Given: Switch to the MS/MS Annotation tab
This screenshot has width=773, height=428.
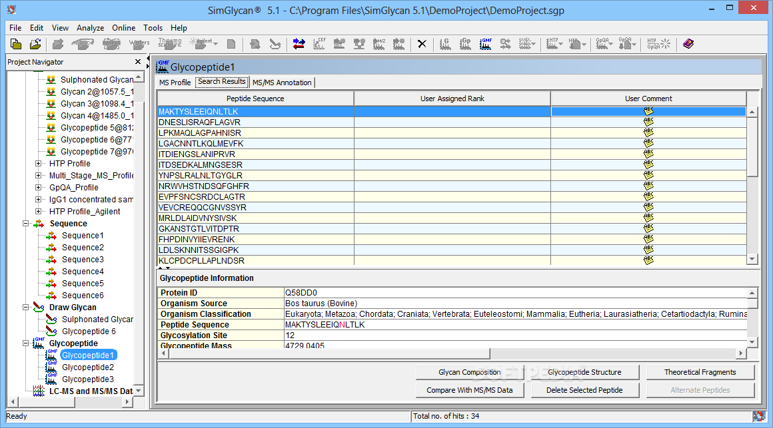Looking at the screenshot, I should click(x=282, y=83).
